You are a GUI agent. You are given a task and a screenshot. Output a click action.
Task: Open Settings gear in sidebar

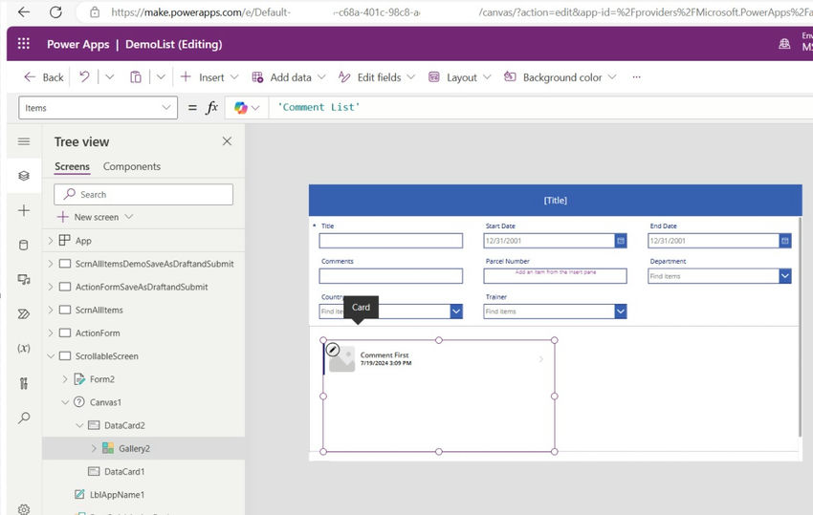[24, 508]
